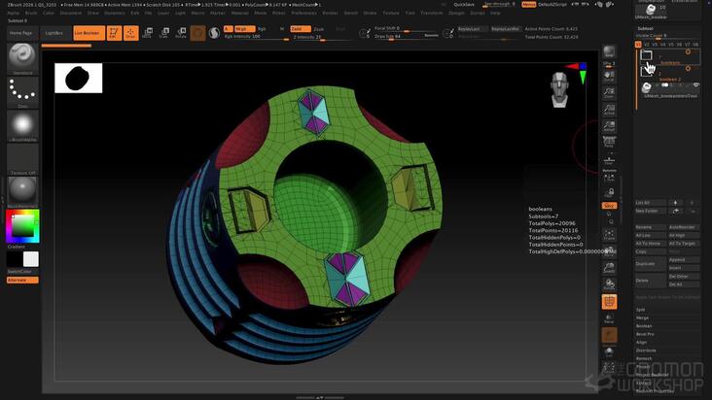Toggle the Rgb mode button
The height and width of the screenshot is (400, 712).
[262, 28]
